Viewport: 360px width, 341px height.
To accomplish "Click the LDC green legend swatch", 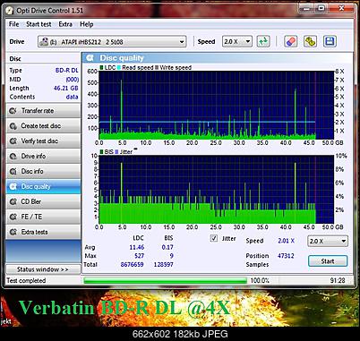I will pyautogui.click(x=102, y=68).
